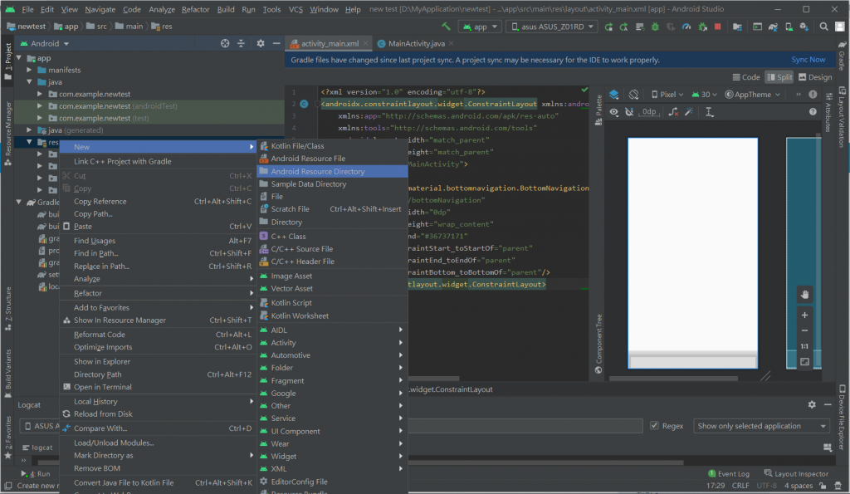Click the 0dp default margins field
Screen dimensions: 850x494
649,112
